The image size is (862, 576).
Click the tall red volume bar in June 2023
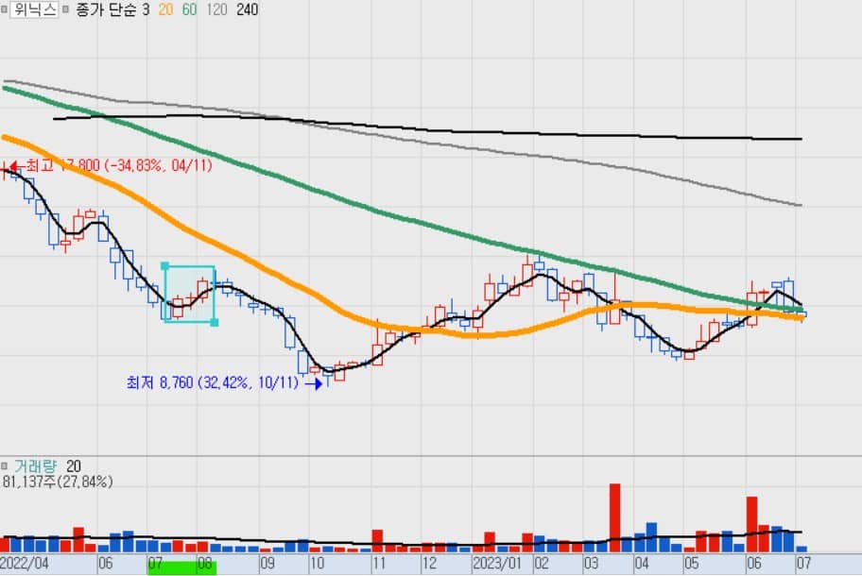pyautogui.click(x=751, y=524)
